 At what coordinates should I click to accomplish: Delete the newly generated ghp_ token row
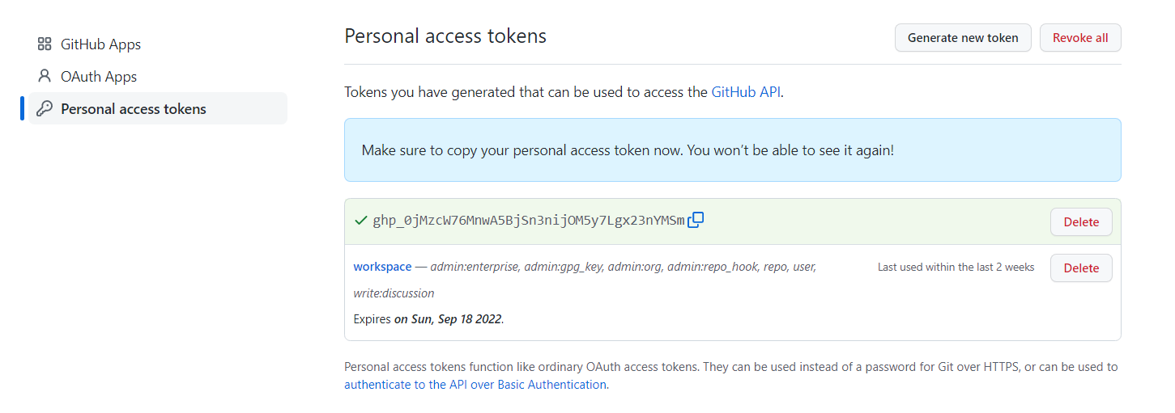point(1081,221)
